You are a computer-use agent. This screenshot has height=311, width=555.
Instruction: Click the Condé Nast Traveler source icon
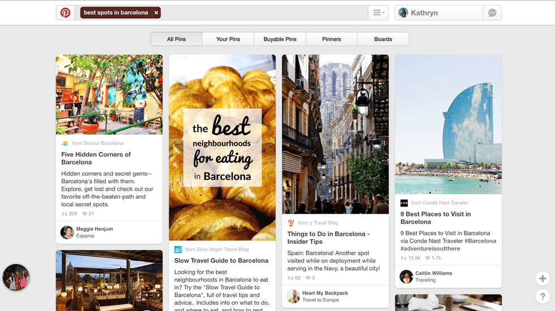pos(404,203)
